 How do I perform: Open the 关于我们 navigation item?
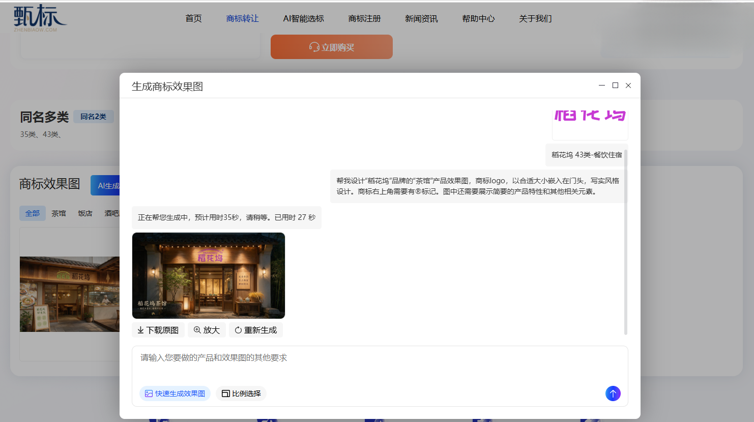[x=535, y=19]
